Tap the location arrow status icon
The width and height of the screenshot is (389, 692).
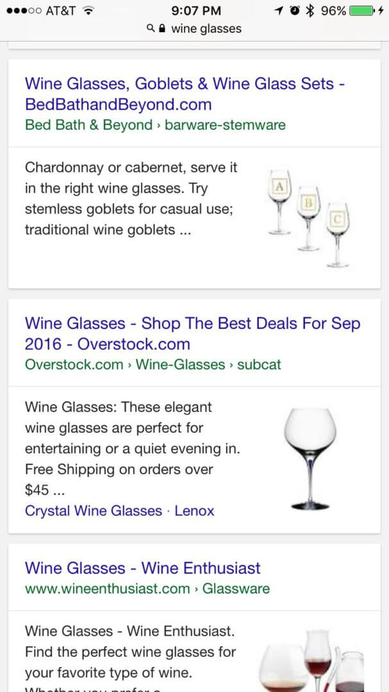pos(279,10)
